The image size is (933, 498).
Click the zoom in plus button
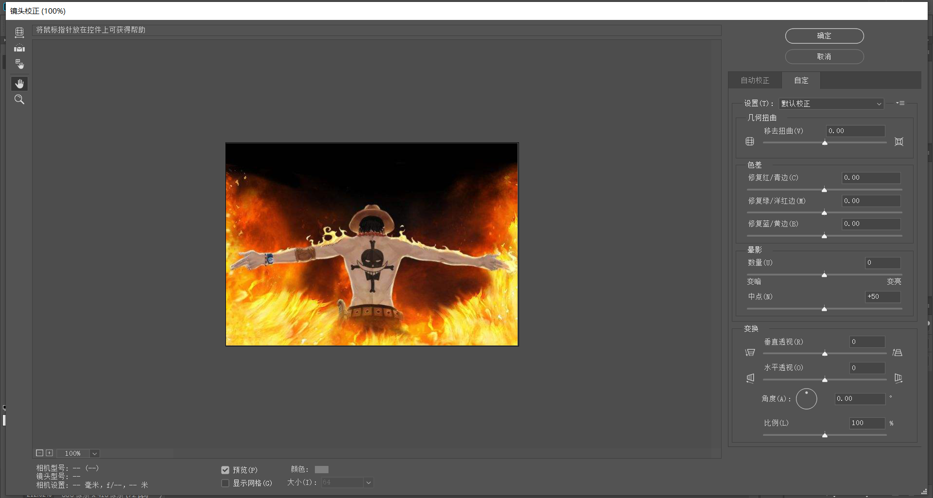tap(49, 453)
